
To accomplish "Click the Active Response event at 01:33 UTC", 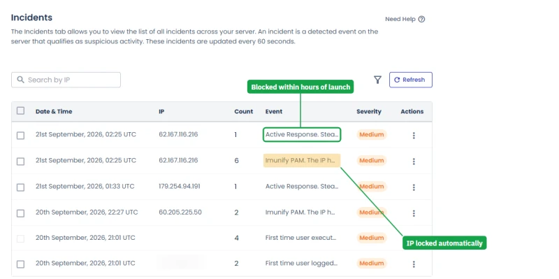I will click(x=302, y=186).
